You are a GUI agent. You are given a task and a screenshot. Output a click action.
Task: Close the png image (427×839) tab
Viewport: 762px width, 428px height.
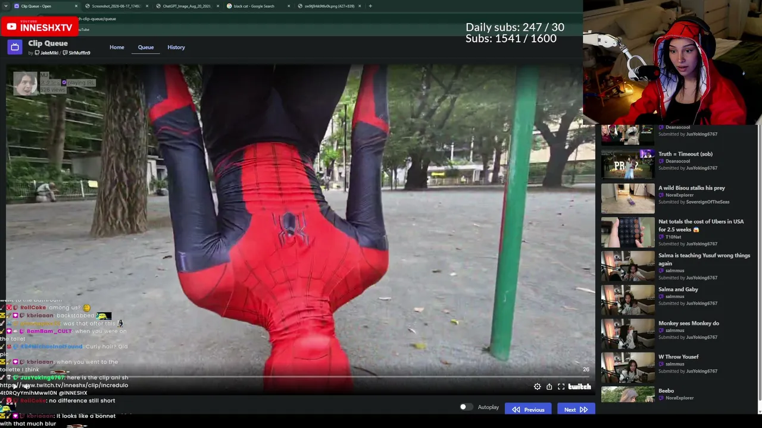click(360, 6)
